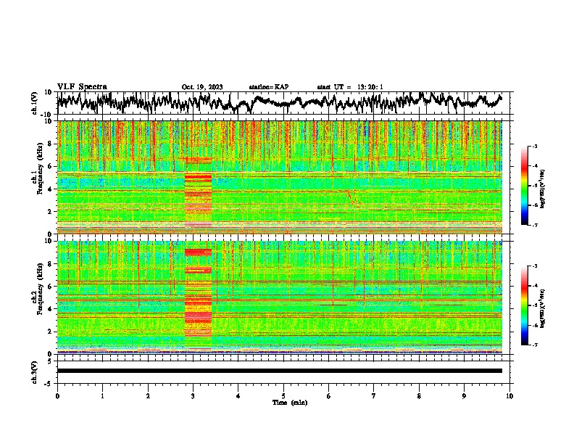This screenshot has width=574, height=444.
Task: Click the descending whistler trace in ch.1 near 6.5 min
Action: tap(353, 198)
